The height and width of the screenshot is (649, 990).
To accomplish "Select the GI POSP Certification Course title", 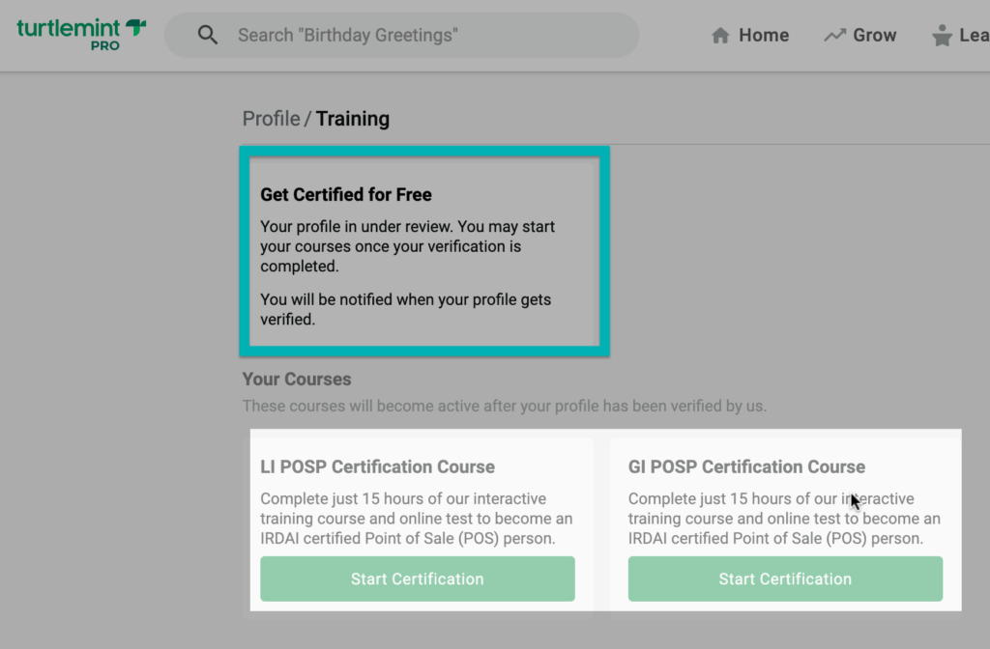I will click(746, 466).
